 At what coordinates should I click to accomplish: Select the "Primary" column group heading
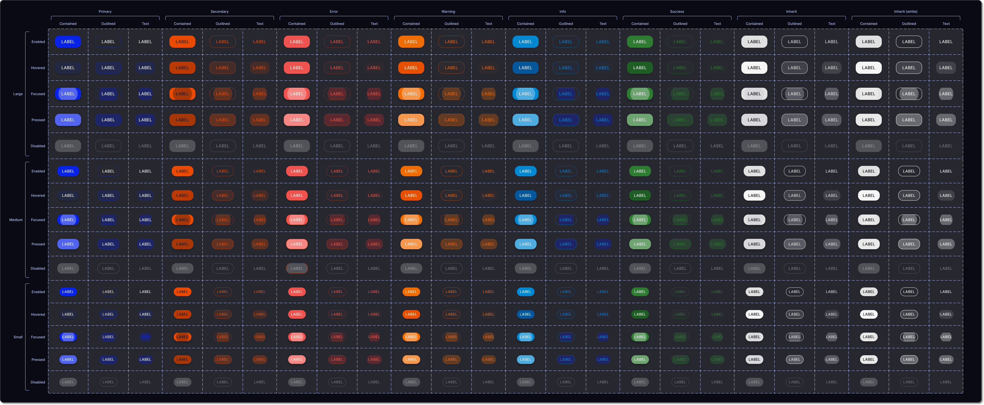(x=105, y=12)
